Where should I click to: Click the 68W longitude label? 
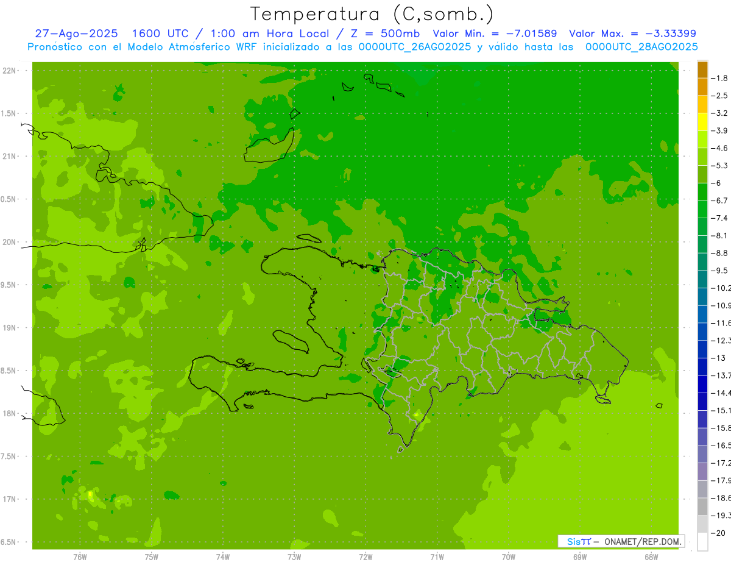(x=651, y=557)
